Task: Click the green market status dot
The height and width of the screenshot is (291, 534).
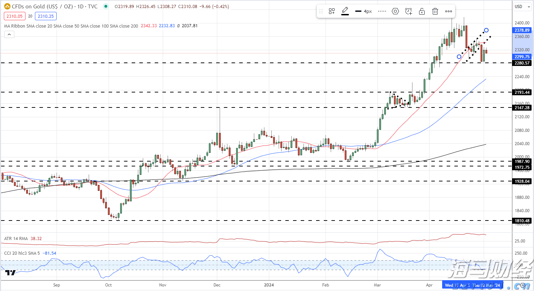Action: [106, 6]
